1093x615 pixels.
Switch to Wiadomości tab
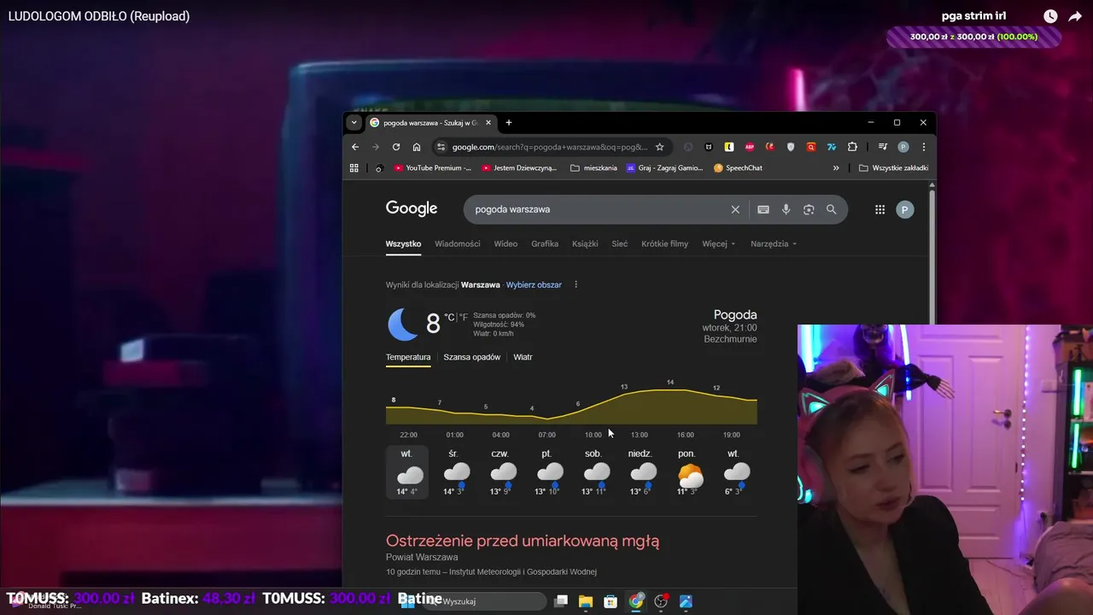tap(458, 243)
